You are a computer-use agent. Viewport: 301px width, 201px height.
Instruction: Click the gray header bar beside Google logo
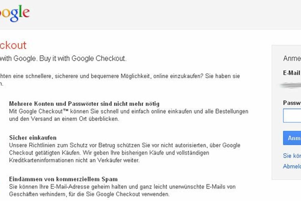(158, 14)
